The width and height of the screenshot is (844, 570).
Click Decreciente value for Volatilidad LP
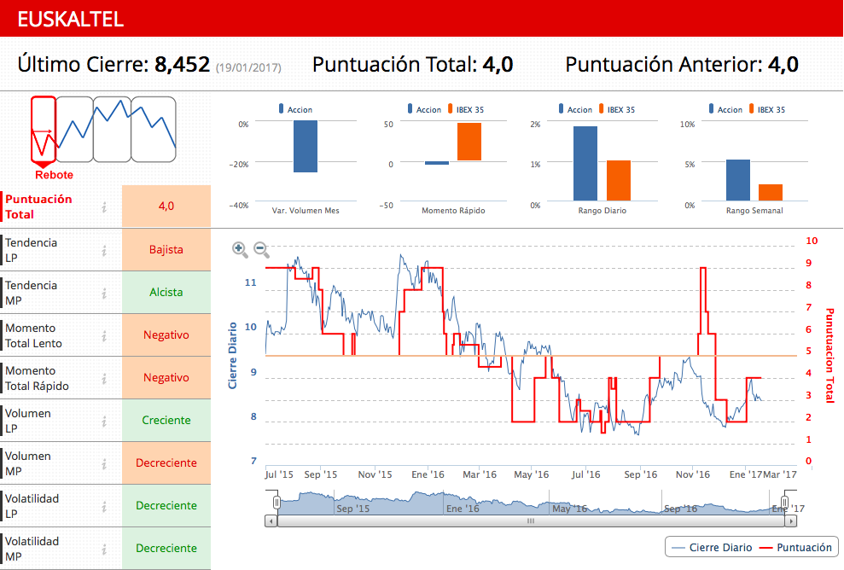coord(166,505)
